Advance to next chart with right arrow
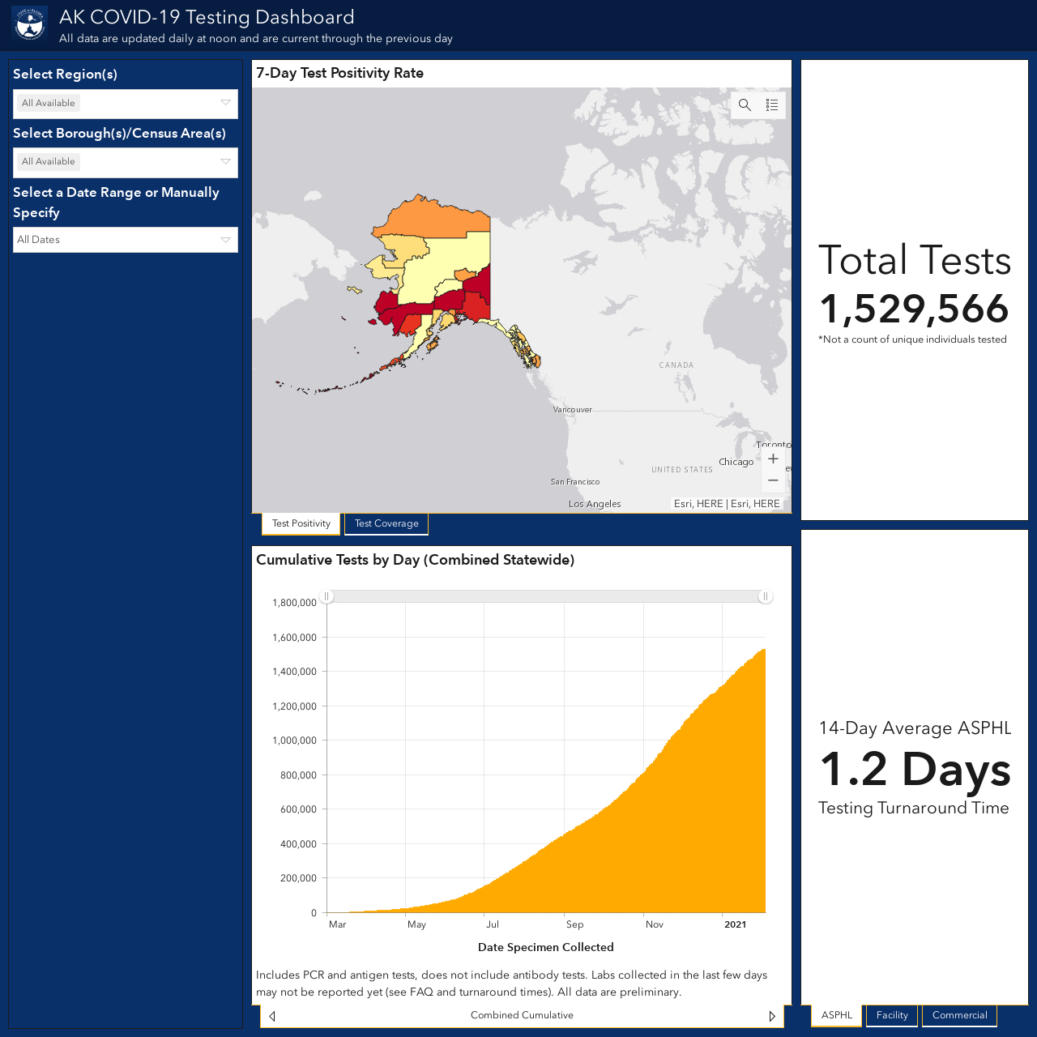Viewport: 1037px width, 1037px height. point(772,1016)
